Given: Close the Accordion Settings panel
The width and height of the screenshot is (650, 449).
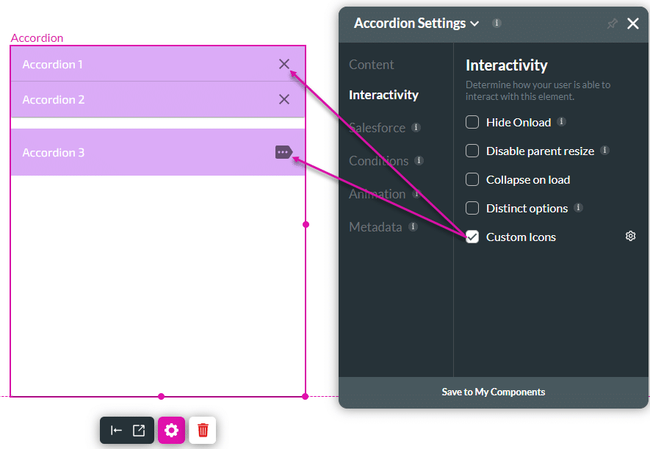Looking at the screenshot, I should (x=633, y=24).
